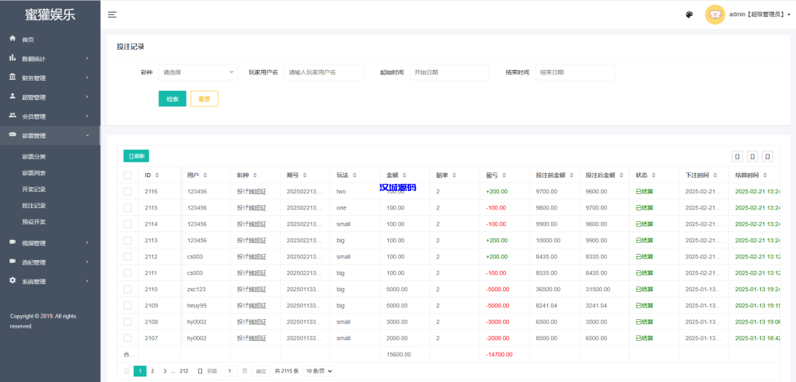This screenshot has height=382, width=796.
Task: Select the checkbox for row 2110
Action: 127,289
